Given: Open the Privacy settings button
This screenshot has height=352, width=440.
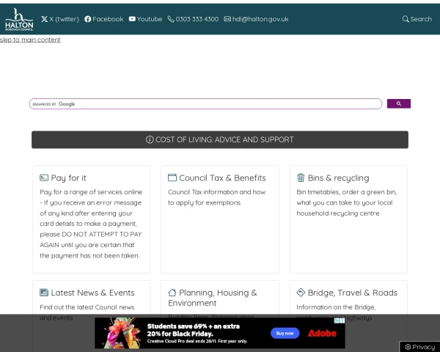Looking at the screenshot, I should (419, 347).
